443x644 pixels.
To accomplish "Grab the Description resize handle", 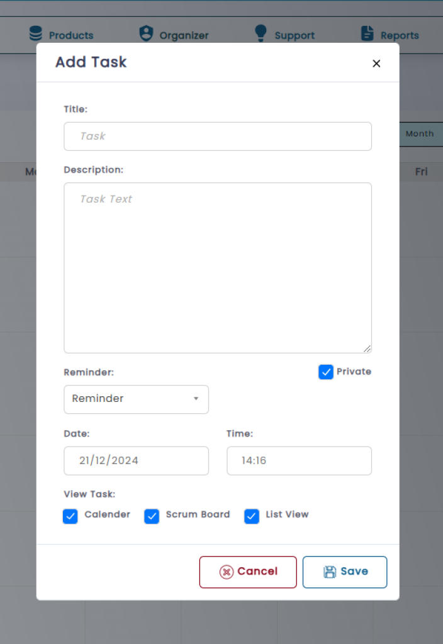I will (367, 348).
